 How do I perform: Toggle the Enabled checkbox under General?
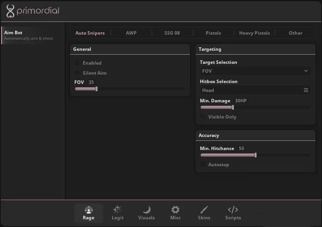(x=77, y=63)
